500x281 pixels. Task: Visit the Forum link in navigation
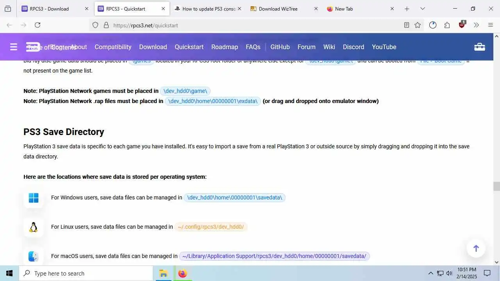[307, 47]
